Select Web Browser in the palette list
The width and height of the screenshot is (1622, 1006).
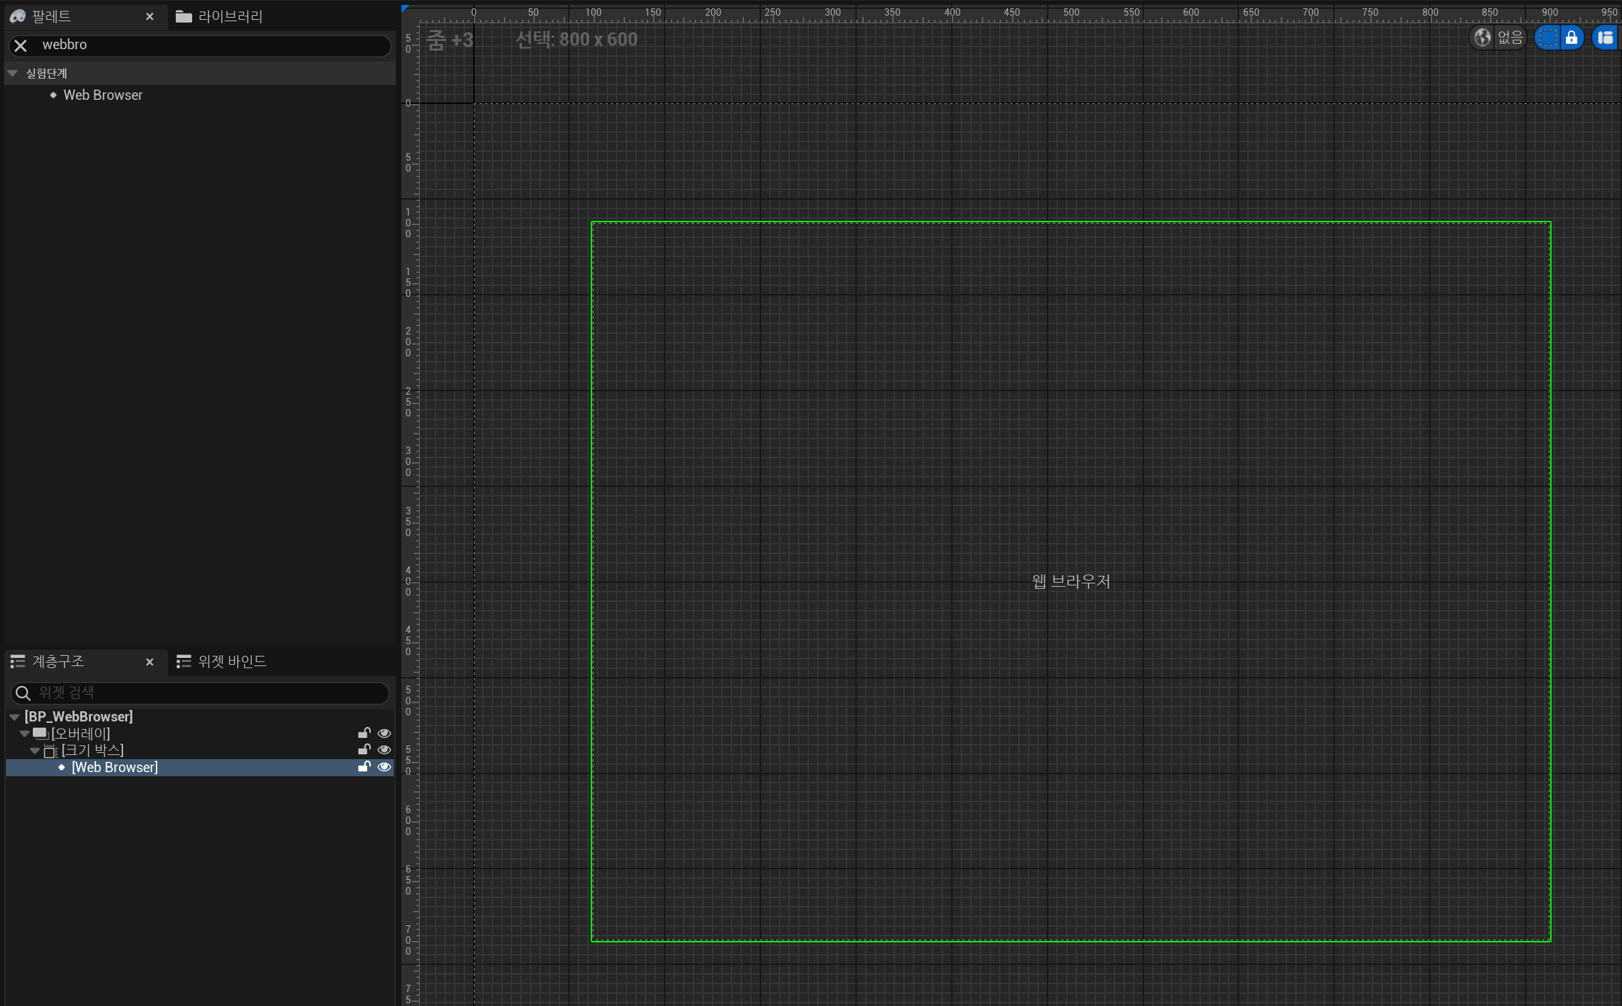pyautogui.click(x=103, y=95)
